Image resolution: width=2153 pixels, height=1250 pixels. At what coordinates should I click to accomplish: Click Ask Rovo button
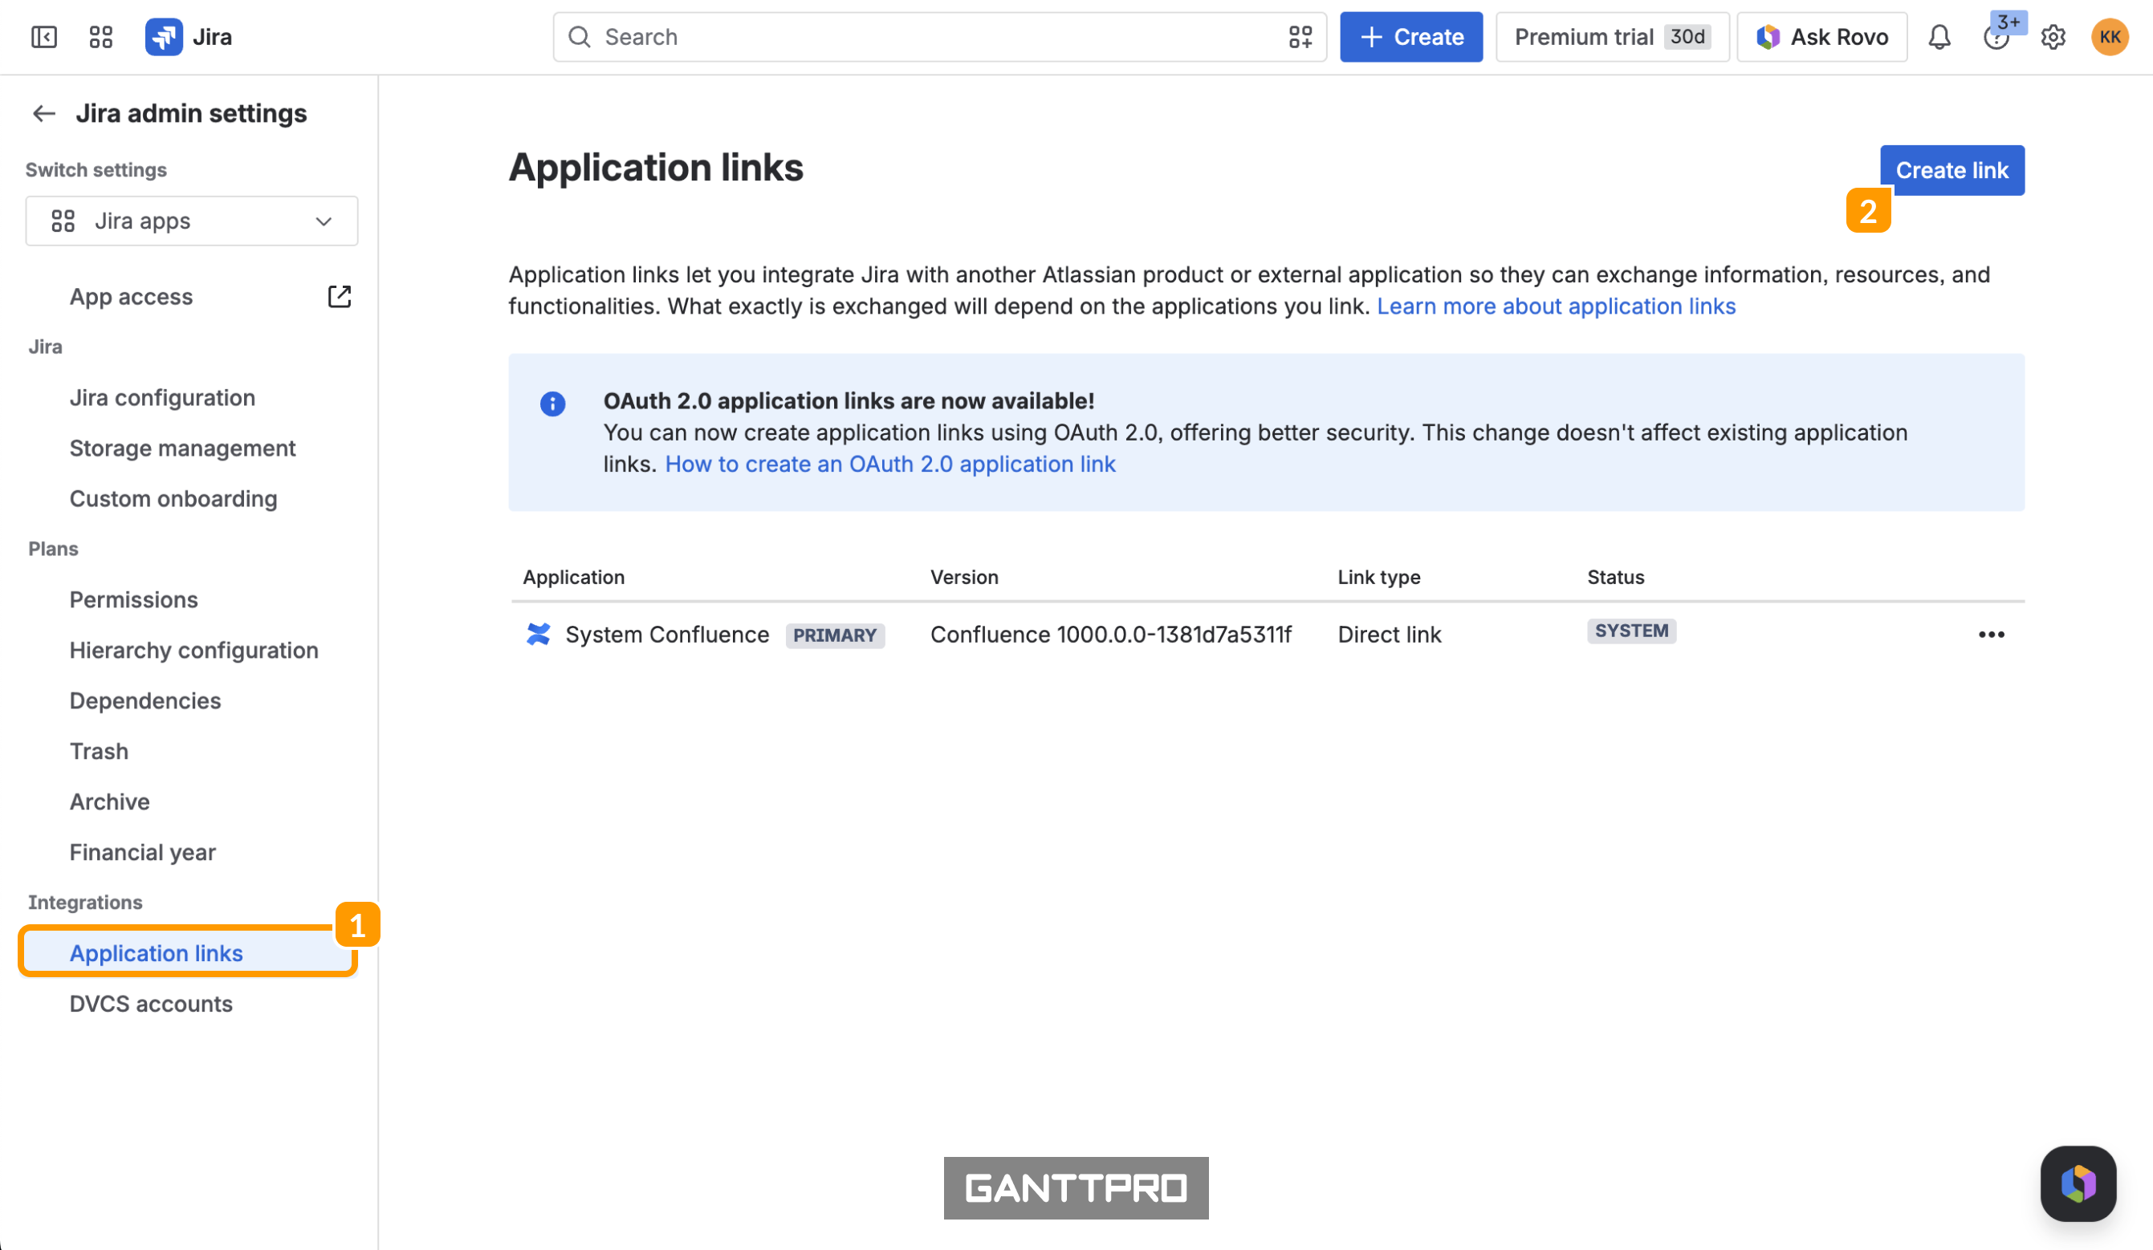click(1821, 37)
